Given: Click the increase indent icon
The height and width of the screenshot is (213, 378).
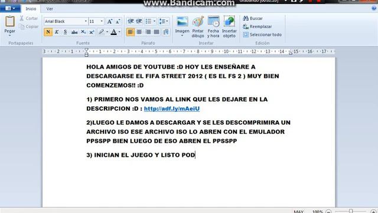Looking at the screenshot, I should pyautogui.click(x=139, y=21).
